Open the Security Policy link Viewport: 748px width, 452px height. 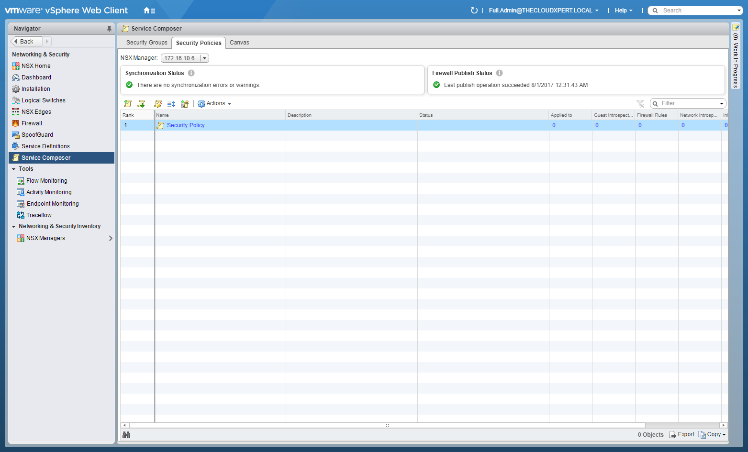[186, 125]
